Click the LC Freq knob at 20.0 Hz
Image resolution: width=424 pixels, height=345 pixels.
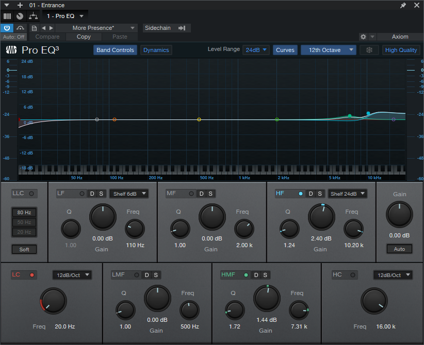[x=53, y=301]
